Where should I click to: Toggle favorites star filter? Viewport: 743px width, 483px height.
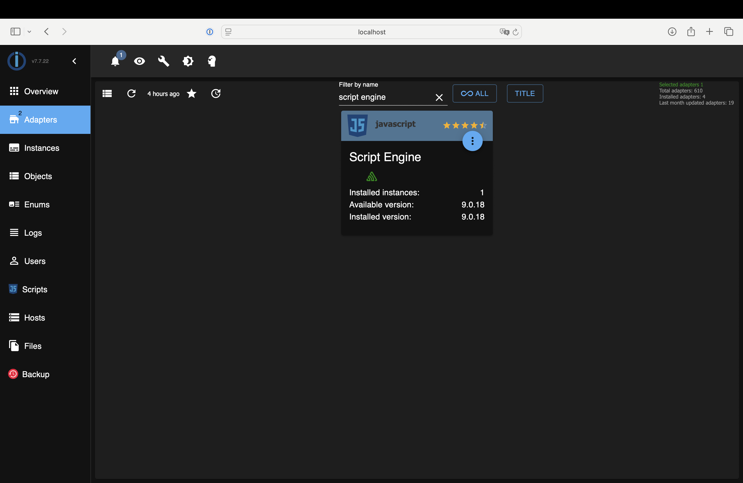click(191, 94)
